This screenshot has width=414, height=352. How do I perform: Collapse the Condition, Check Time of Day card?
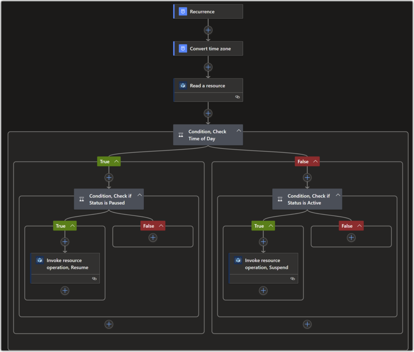coord(239,131)
